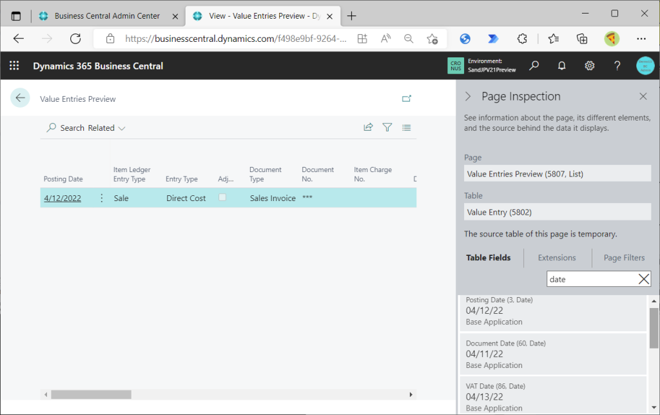
Task: Open the row options for the Sale entry
Action: (101, 198)
